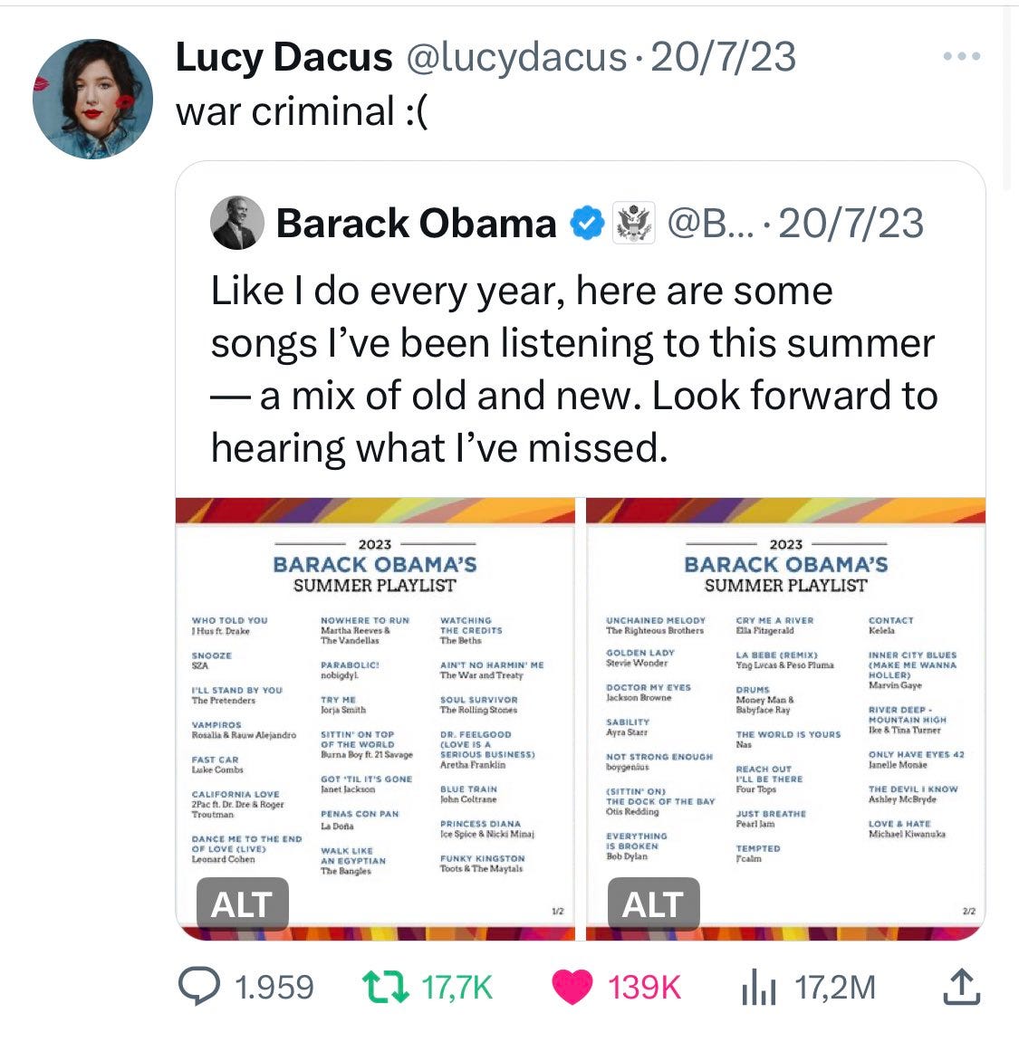
Task: Open the @lucydacus handle link
Action: pos(516,56)
